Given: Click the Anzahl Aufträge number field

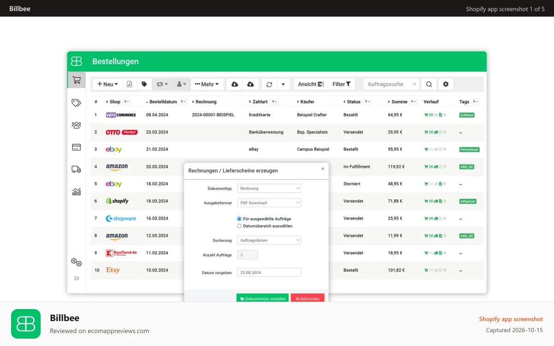Looking at the screenshot, I should [x=248, y=255].
